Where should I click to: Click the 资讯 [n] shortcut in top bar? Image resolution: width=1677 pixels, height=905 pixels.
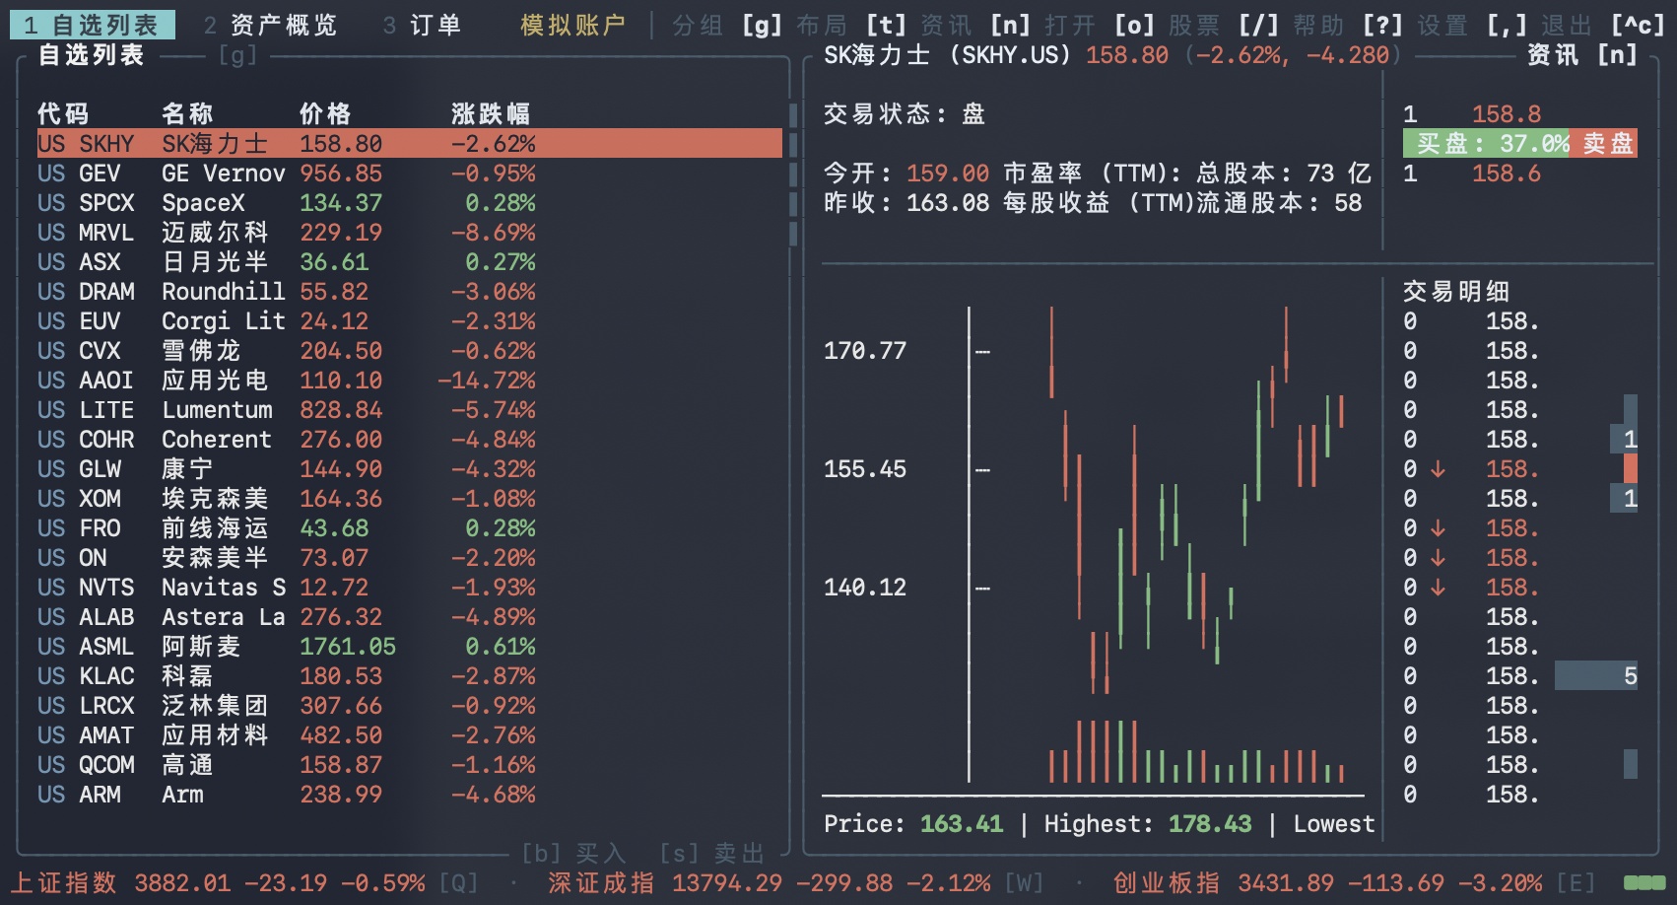(x=975, y=25)
